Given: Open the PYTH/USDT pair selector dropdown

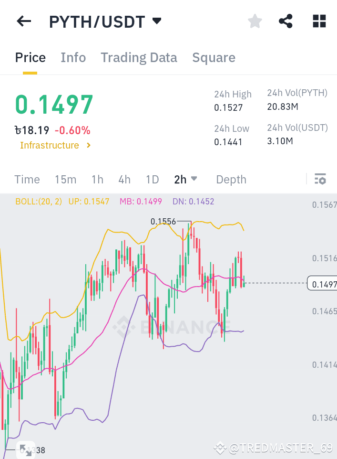Looking at the screenshot, I should click(156, 21).
